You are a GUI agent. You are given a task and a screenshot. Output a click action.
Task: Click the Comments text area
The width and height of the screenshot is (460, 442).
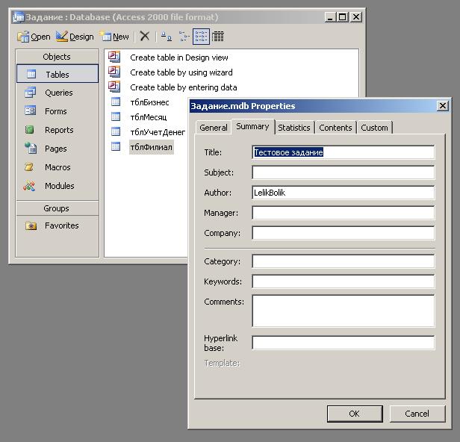click(343, 311)
